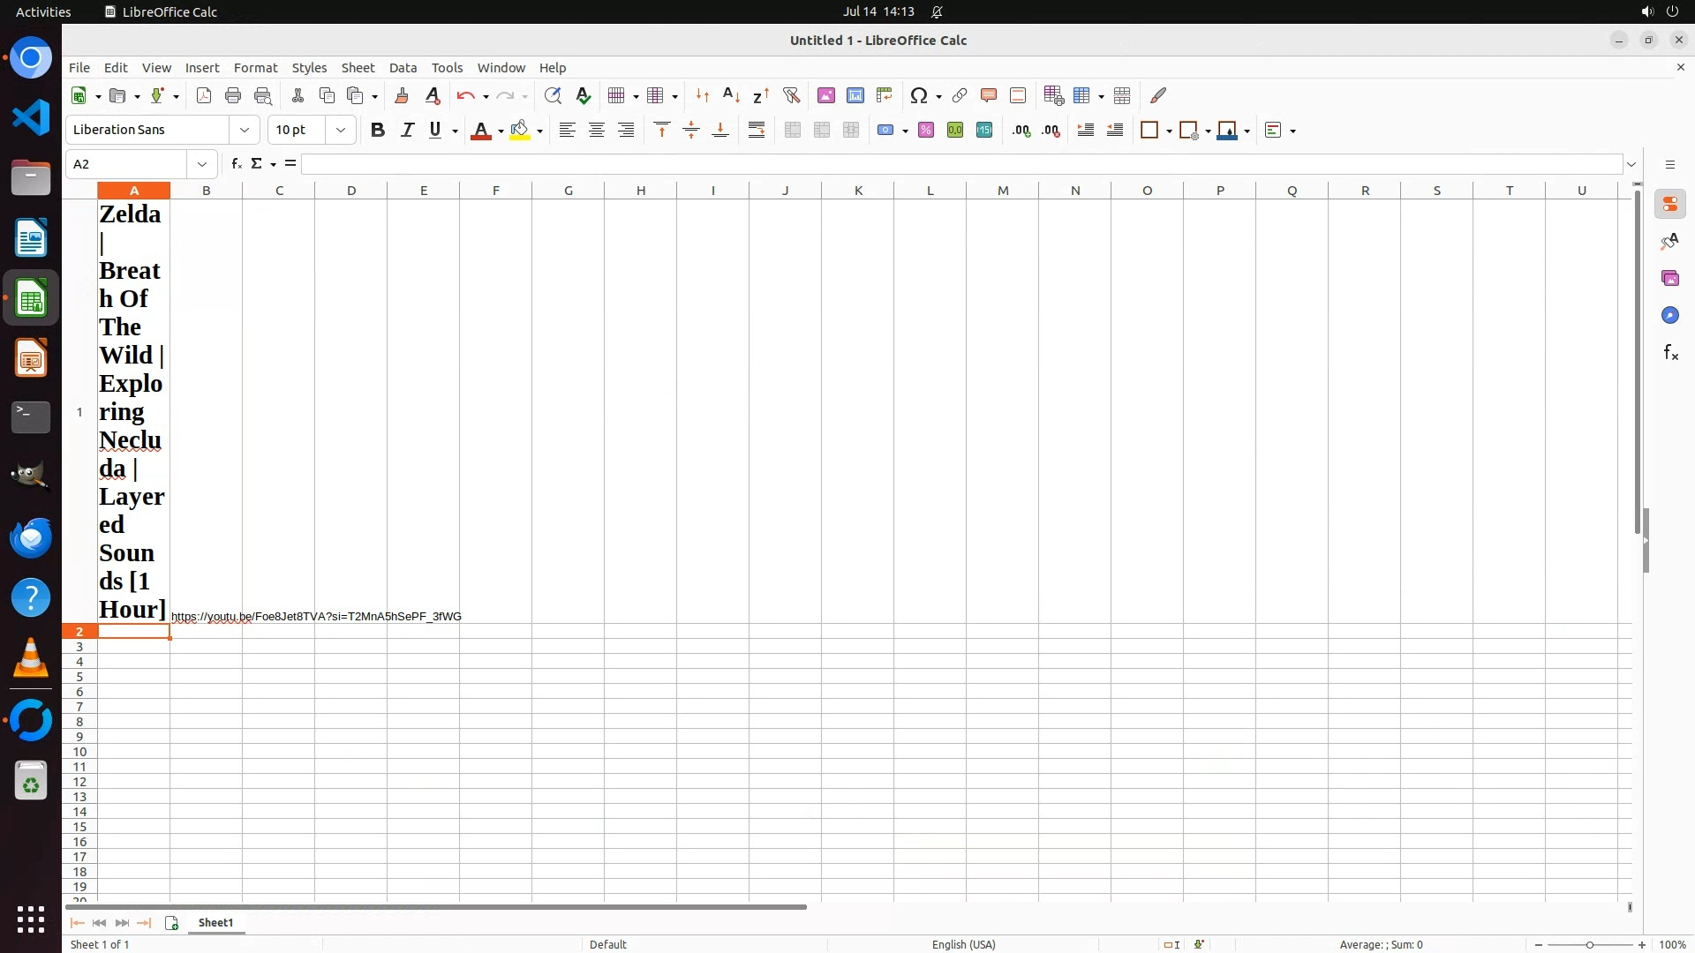1695x953 pixels.
Task: Toggle Bold formatting
Action: tap(378, 131)
